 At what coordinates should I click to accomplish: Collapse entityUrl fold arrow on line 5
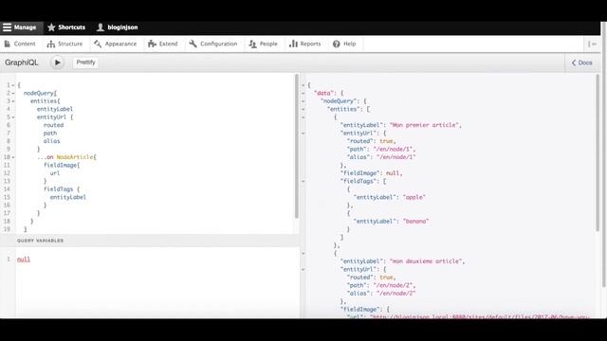pos(13,117)
